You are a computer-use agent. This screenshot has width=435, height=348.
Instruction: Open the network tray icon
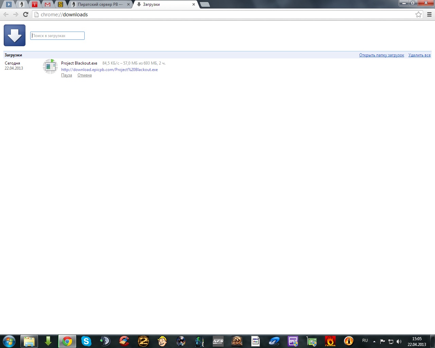(391, 342)
